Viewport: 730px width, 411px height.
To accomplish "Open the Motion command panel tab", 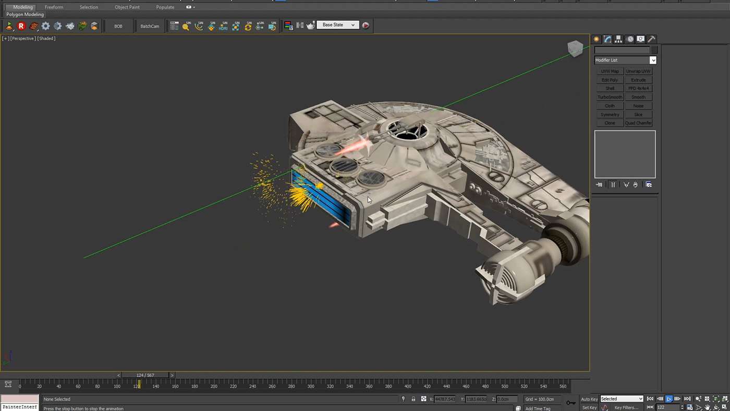I will coord(630,39).
